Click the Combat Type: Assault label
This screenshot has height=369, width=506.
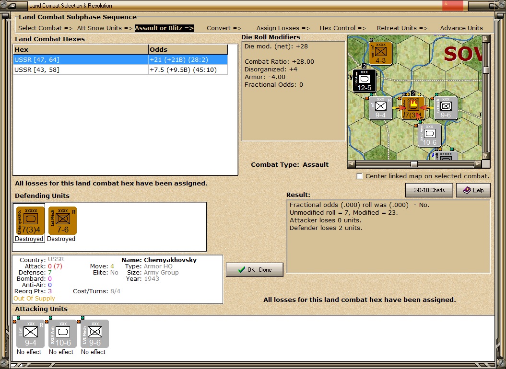pos(290,164)
